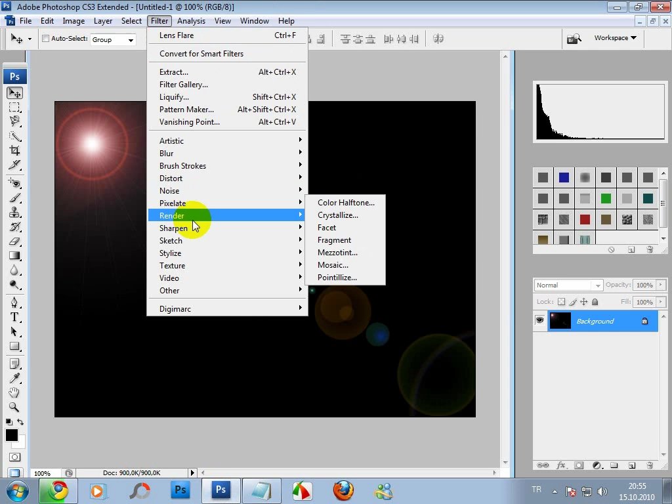Select the Rectangular Marquee tool
The height and width of the screenshot is (504, 672).
pyautogui.click(x=14, y=107)
